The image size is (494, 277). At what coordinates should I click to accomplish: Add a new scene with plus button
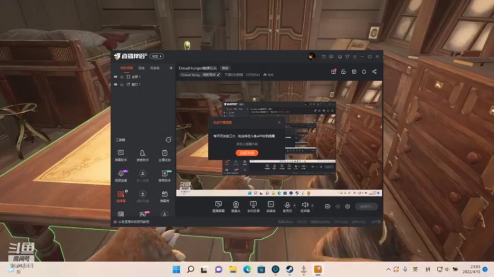point(171,68)
